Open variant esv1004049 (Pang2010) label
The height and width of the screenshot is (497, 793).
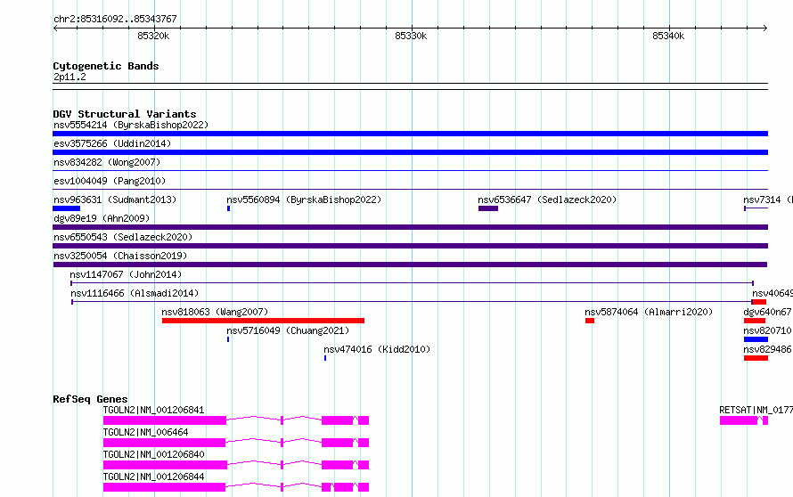[x=110, y=181]
